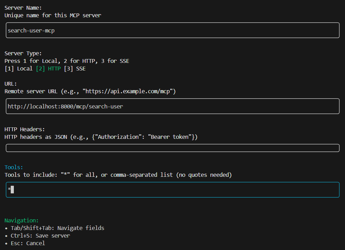
Task: Click the Server Name input containing search-user-mcp
Action: [172, 30]
